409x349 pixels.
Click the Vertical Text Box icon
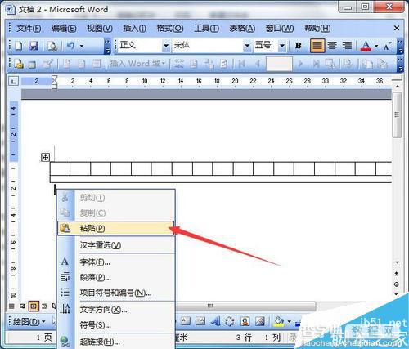tap(200, 321)
